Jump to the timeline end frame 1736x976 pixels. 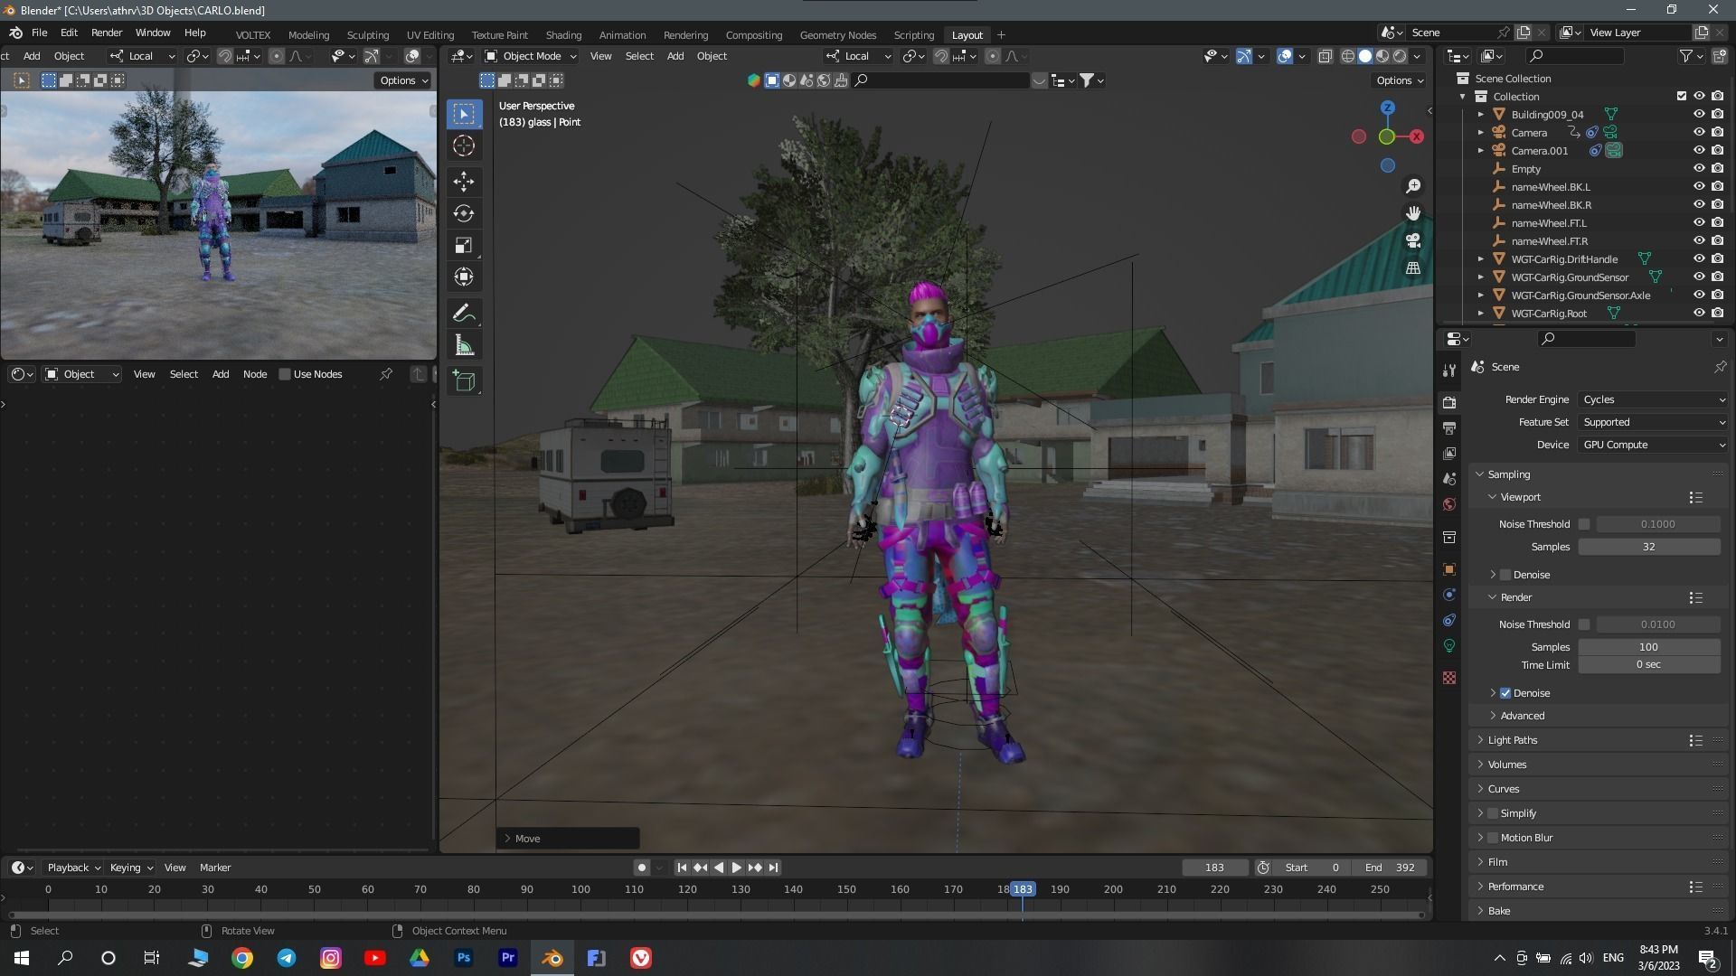[x=773, y=868]
